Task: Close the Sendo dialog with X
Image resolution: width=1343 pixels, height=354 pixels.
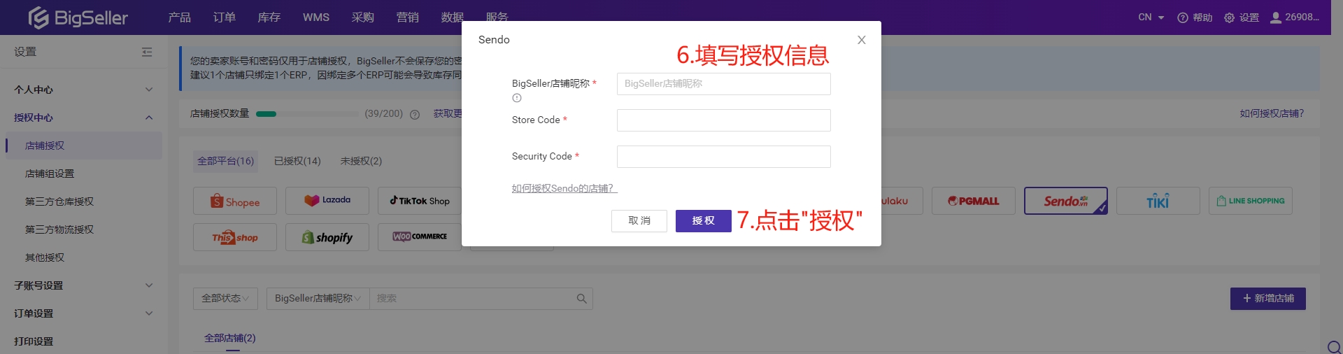Action: (x=862, y=40)
